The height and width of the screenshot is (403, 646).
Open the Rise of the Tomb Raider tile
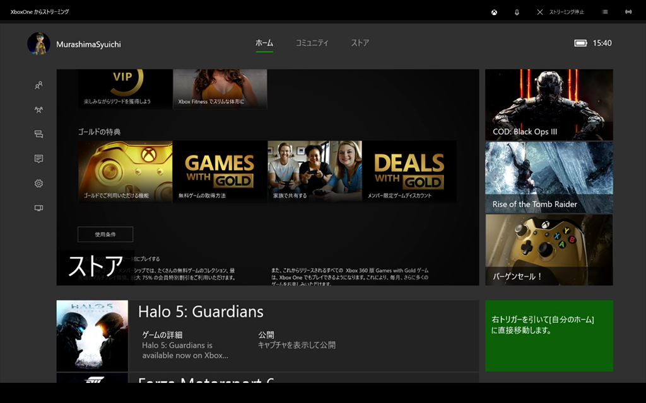click(x=549, y=178)
